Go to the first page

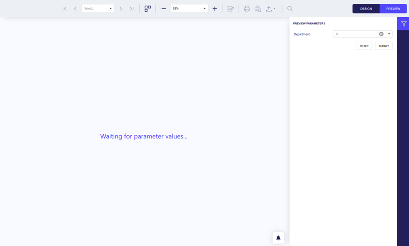[x=64, y=9]
